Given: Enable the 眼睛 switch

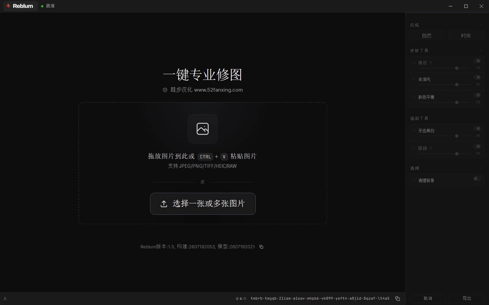Looking at the screenshot, I should (x=477, y=146).
